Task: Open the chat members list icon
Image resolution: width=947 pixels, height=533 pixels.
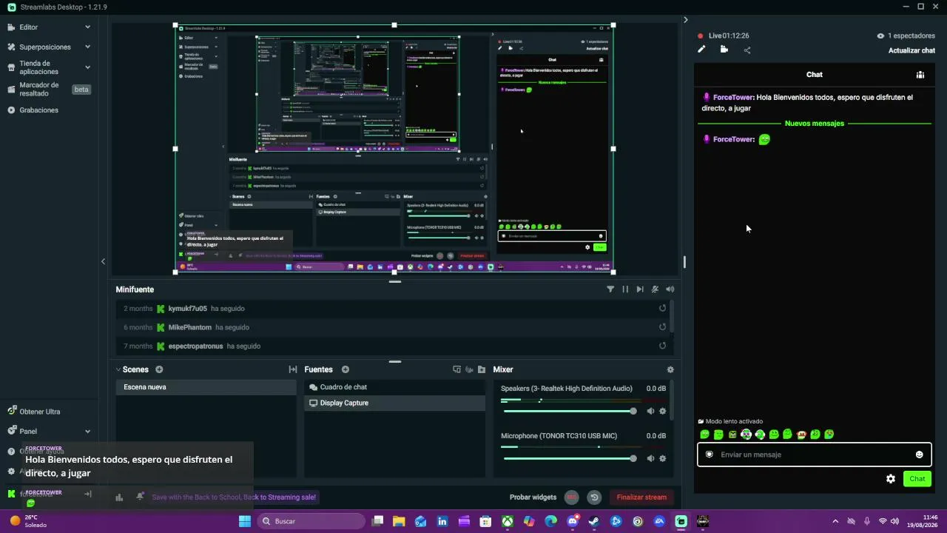Action: pos(920,75)
